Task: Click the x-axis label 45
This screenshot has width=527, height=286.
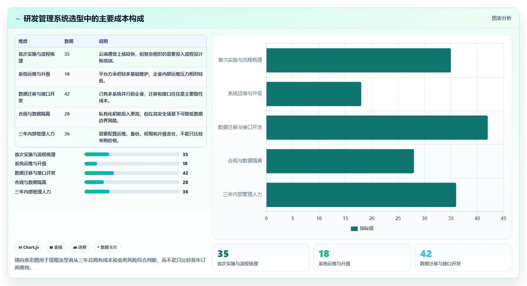Action: point(503,219)
